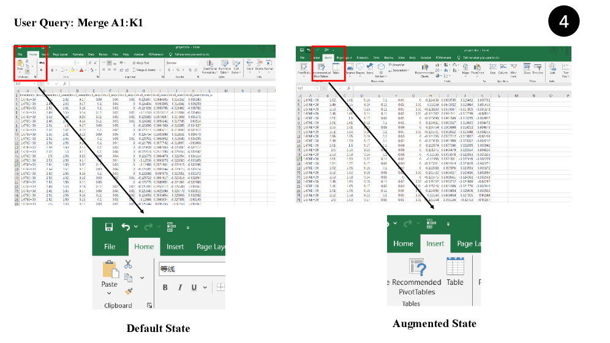Click Slicer in right Excel screenshot

coord(527,70)
